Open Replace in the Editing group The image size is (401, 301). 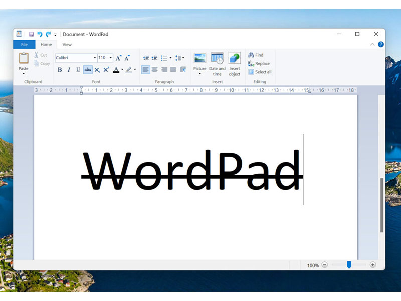[x=259, y=64]
